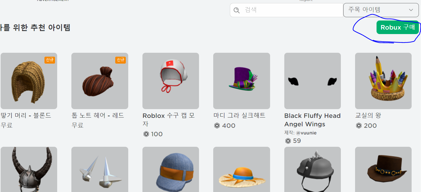Open the gray spiked helmet thumbnail
This screenshot has height=192, width=421.
point(312,169)
